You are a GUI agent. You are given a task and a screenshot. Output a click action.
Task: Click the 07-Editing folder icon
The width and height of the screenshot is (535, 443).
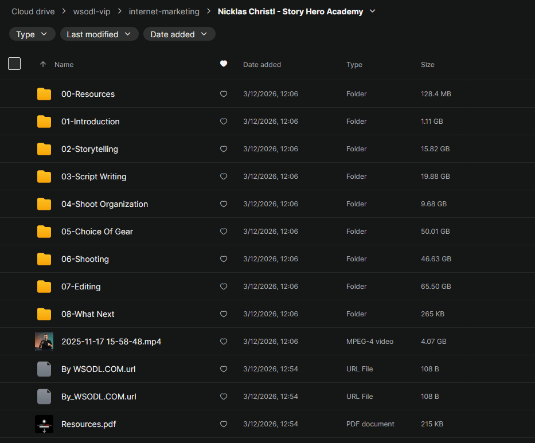(x=44, y=287)
